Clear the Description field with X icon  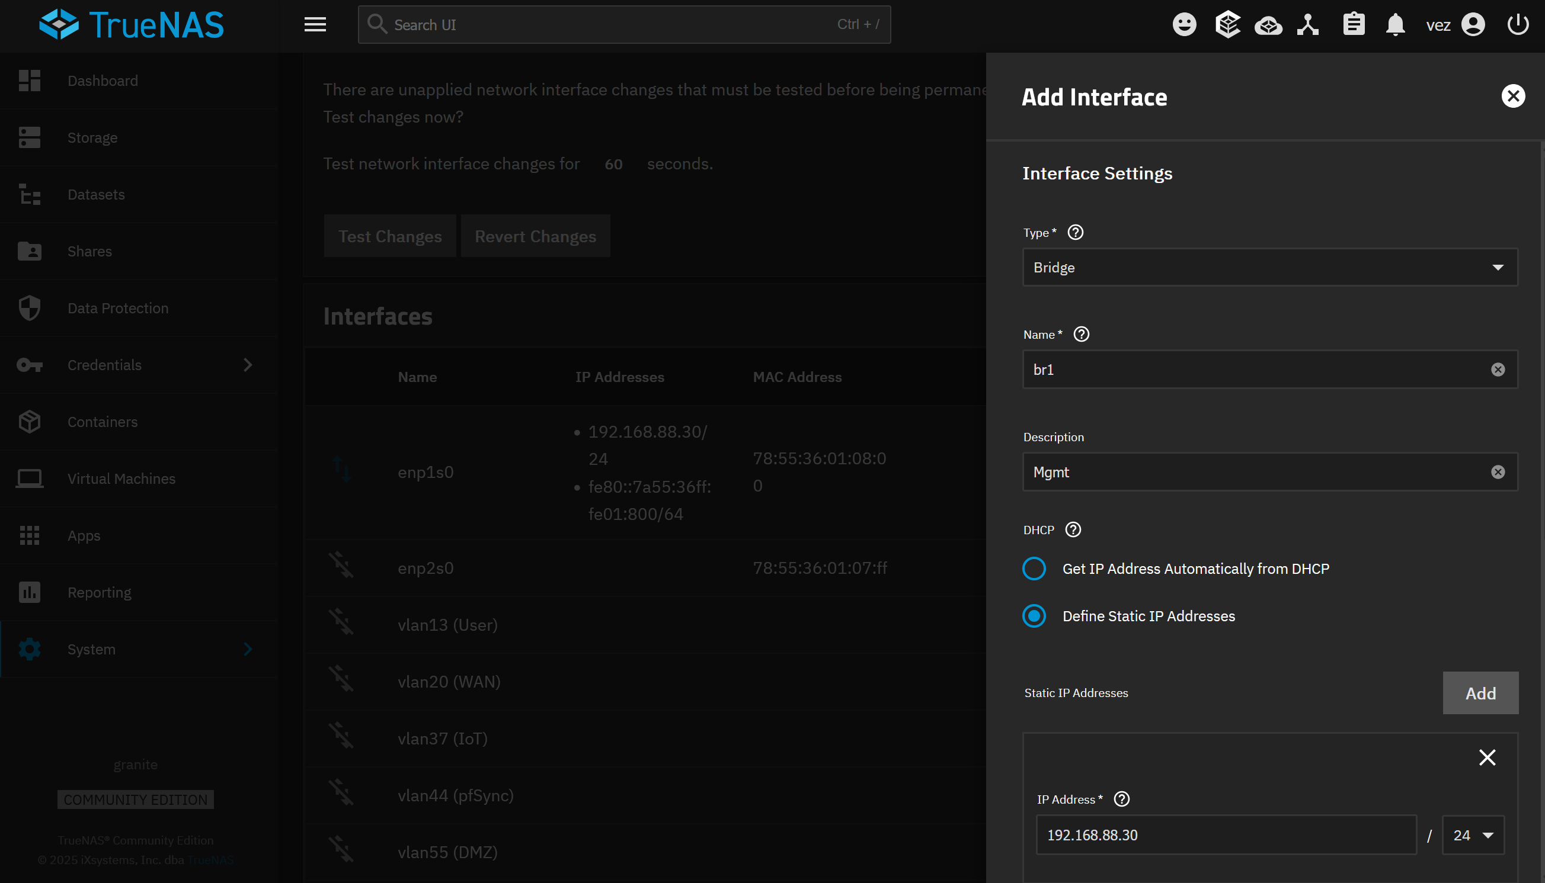[x=1498, y=472]
